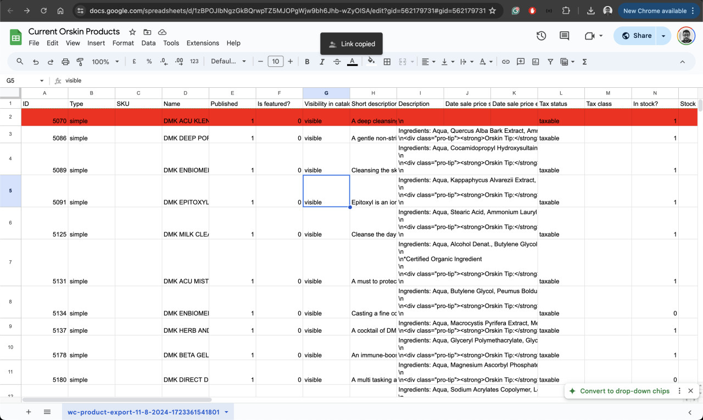703x420 pixels.
Task: Open the Google account avatar
Action: (x=686, y=36)
